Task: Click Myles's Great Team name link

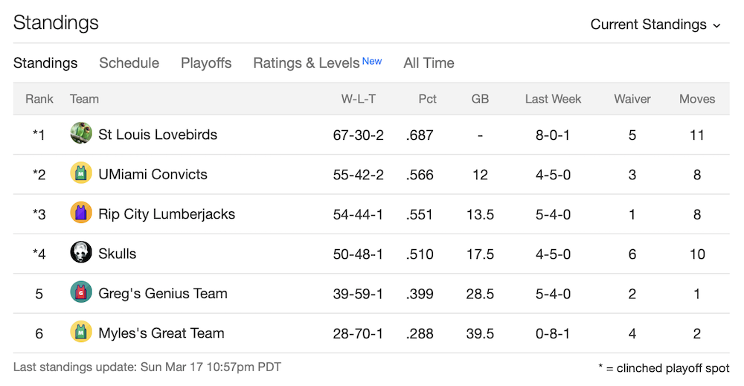Action: tap(161, 333)
